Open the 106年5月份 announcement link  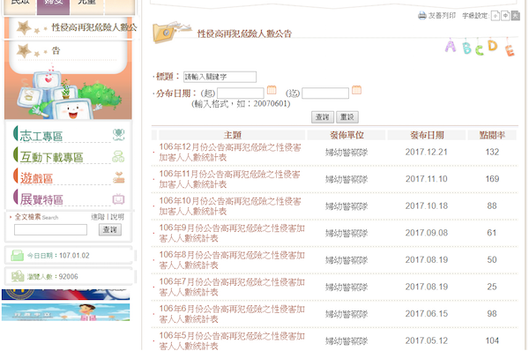tap(232, 341)
